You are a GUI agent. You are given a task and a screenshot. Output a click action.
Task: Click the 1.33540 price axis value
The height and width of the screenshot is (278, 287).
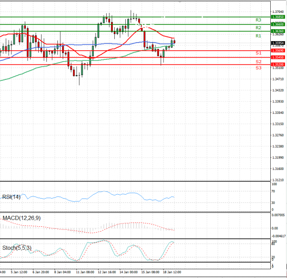point(278,112)
